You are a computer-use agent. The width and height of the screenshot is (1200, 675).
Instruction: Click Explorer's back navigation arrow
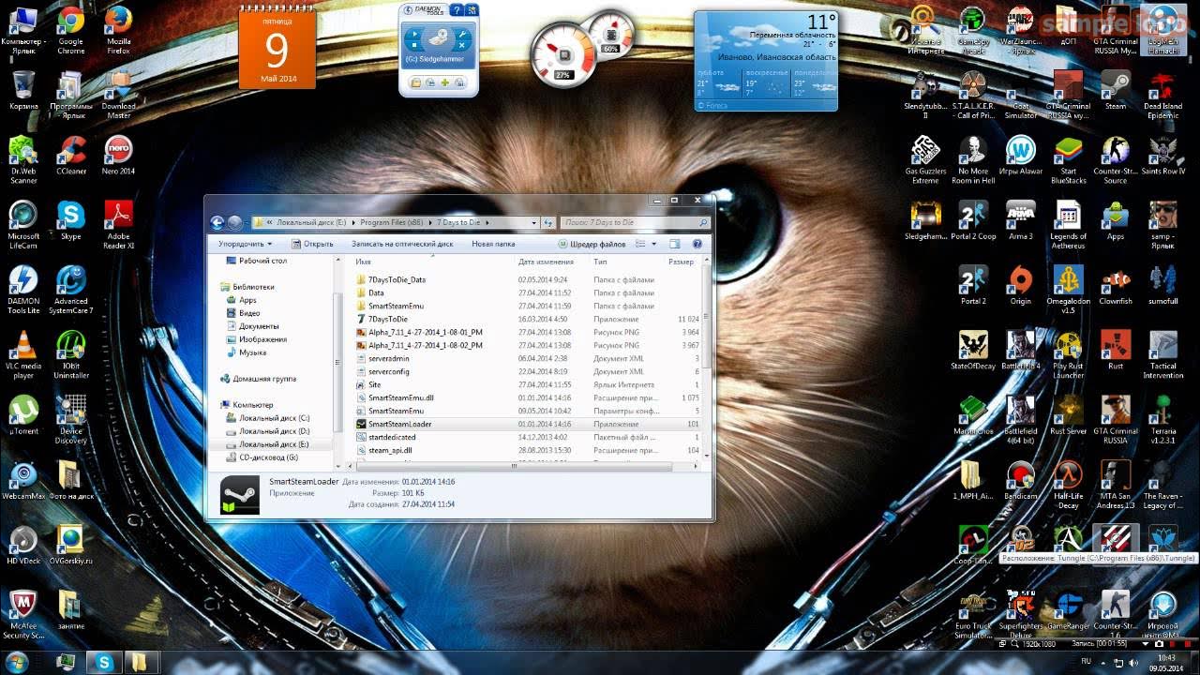click(217, 222)
